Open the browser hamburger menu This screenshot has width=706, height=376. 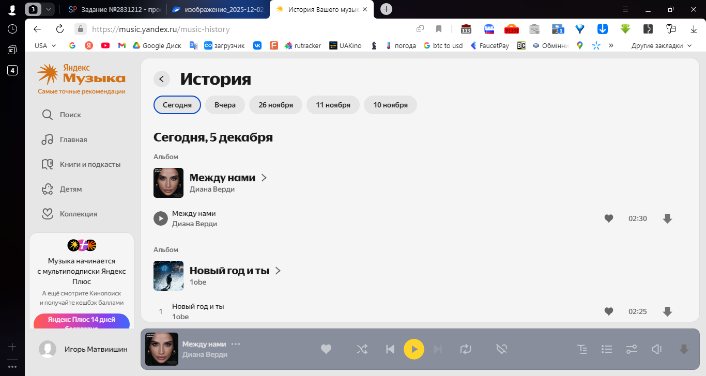click(x=625, y=9)
